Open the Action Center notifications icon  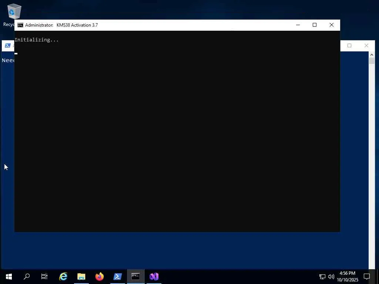(x=367, y=277)
